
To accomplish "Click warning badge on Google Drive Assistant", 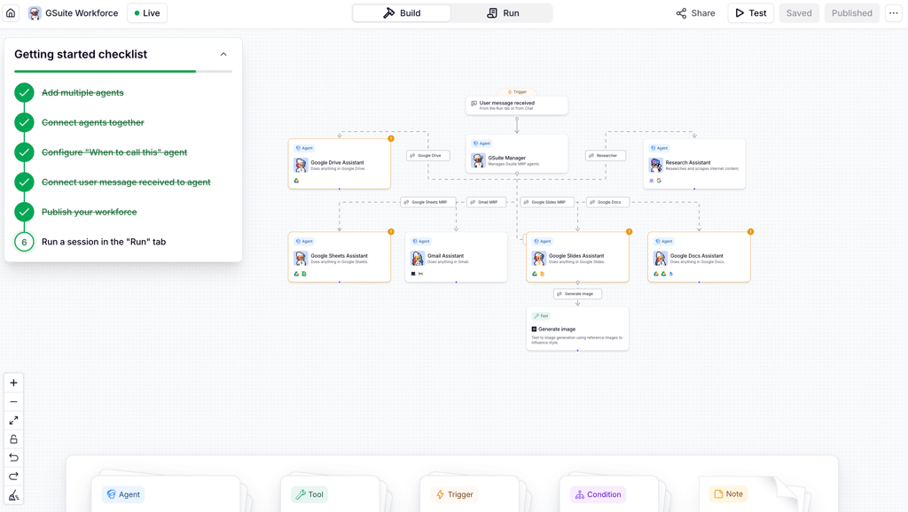I will click(x=391, y=139).
